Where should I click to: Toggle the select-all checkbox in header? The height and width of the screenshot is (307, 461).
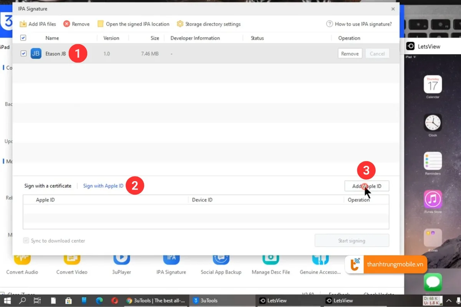23,38
